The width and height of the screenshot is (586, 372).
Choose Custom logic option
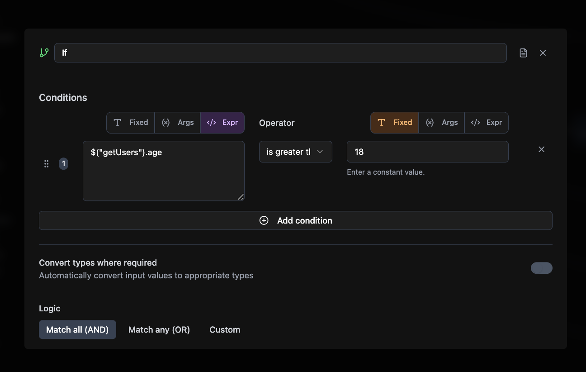pyautogui.click(x=225, y=329)
